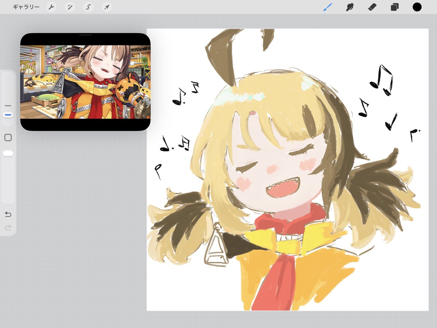Viewport: 437px width, 328px height.
Task: Open the Adjustments magic wand menu
Action: pos(70,7)
